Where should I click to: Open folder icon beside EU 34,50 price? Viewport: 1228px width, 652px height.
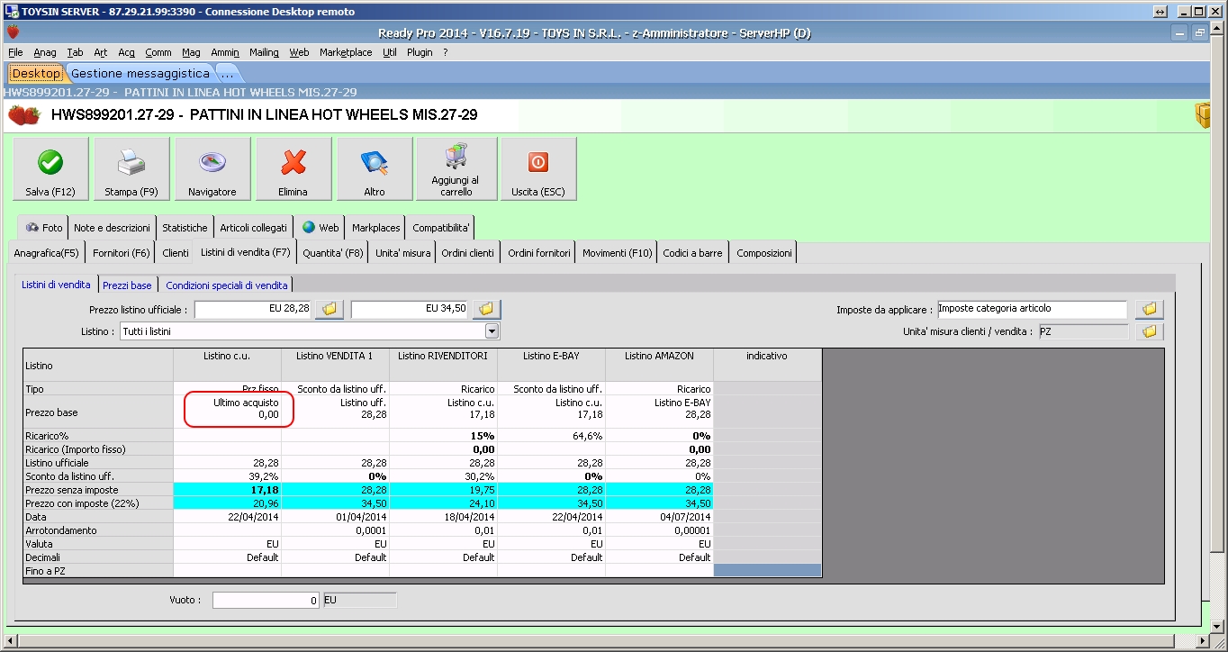(486, 309)
